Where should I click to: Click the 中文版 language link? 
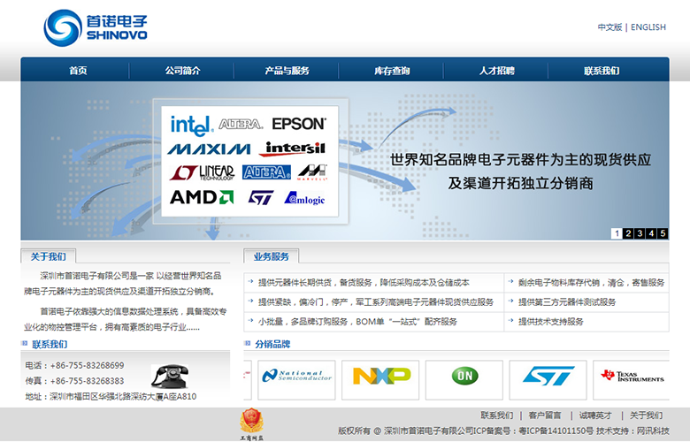tap(609, 27)
